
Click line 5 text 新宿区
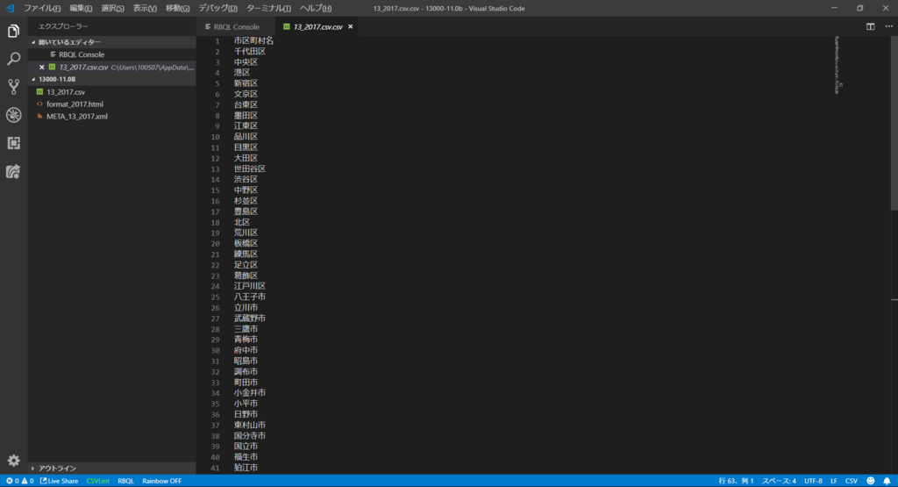[246, 83]
